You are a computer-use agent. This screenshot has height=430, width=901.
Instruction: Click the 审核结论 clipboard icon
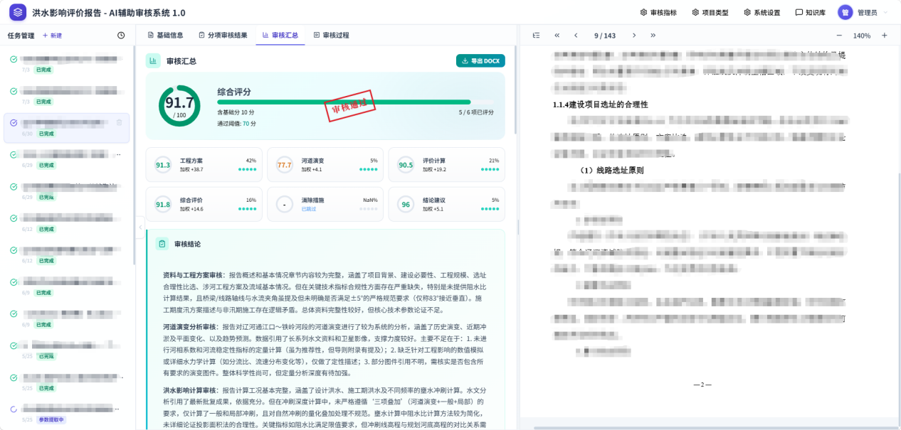point(162,244)
